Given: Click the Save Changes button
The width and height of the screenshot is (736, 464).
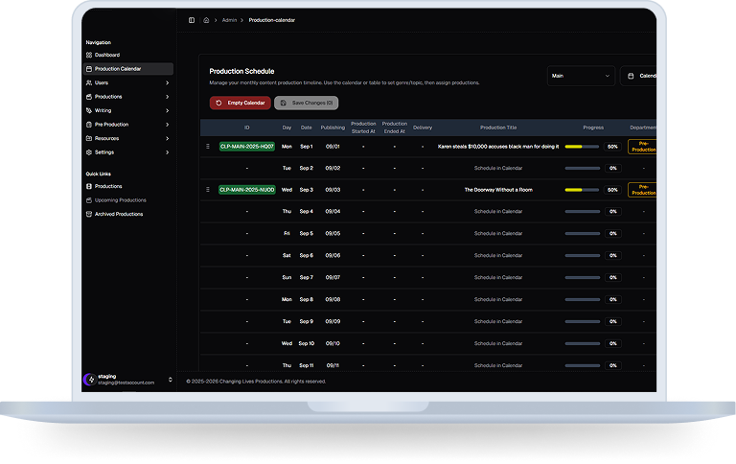Looking at the screenshot, I should click(306, 103).
